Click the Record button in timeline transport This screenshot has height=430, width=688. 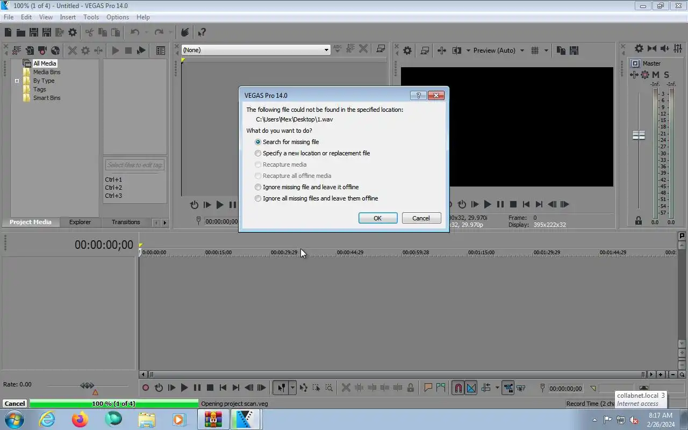click(146, 388)
